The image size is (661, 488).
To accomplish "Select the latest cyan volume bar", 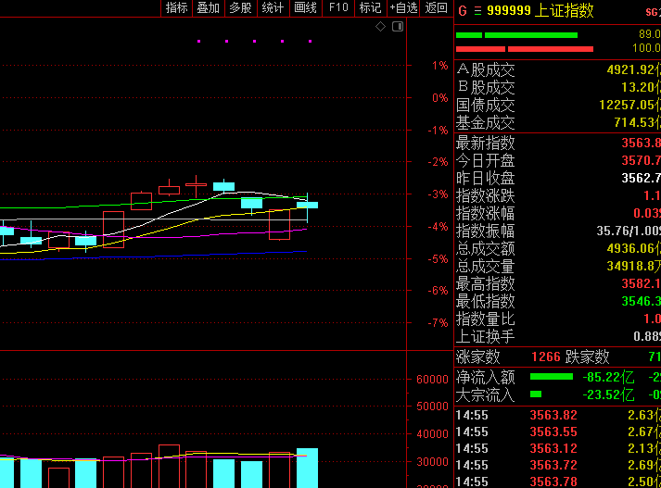I will 307,469.
